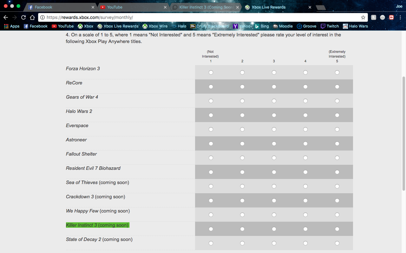Rate We Happy Few as 3
406x253 pixels.
click(x=274, y=215)
